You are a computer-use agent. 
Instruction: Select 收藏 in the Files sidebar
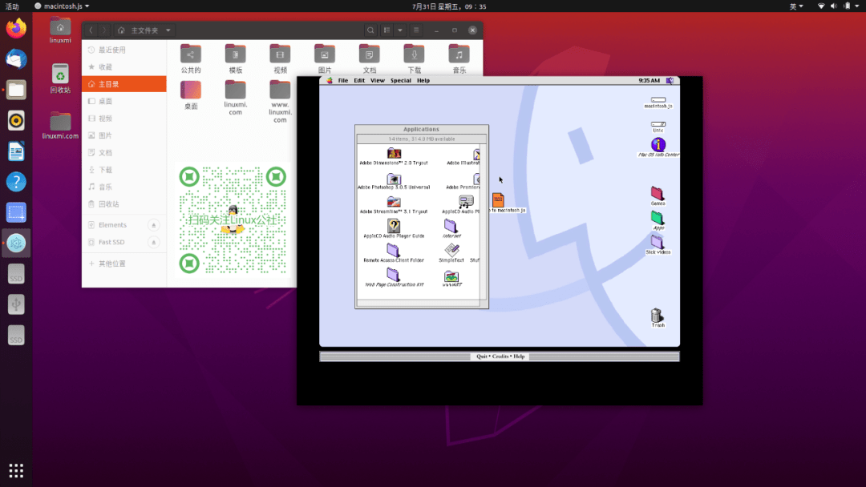click(x=124, y=66)
